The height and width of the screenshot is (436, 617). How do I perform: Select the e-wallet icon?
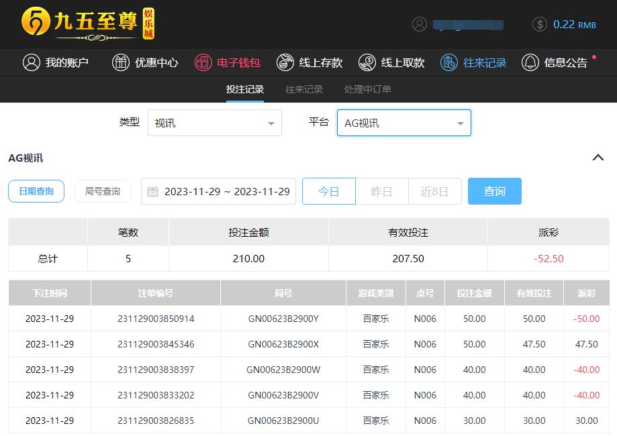coord(203,62)
